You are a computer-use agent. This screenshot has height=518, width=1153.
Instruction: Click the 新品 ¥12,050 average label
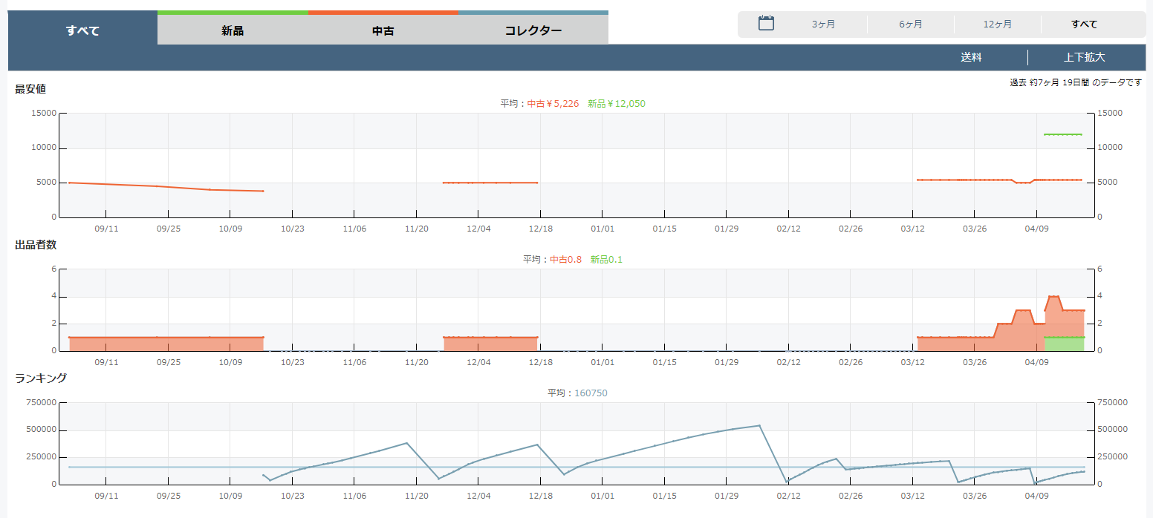point(616,104)
